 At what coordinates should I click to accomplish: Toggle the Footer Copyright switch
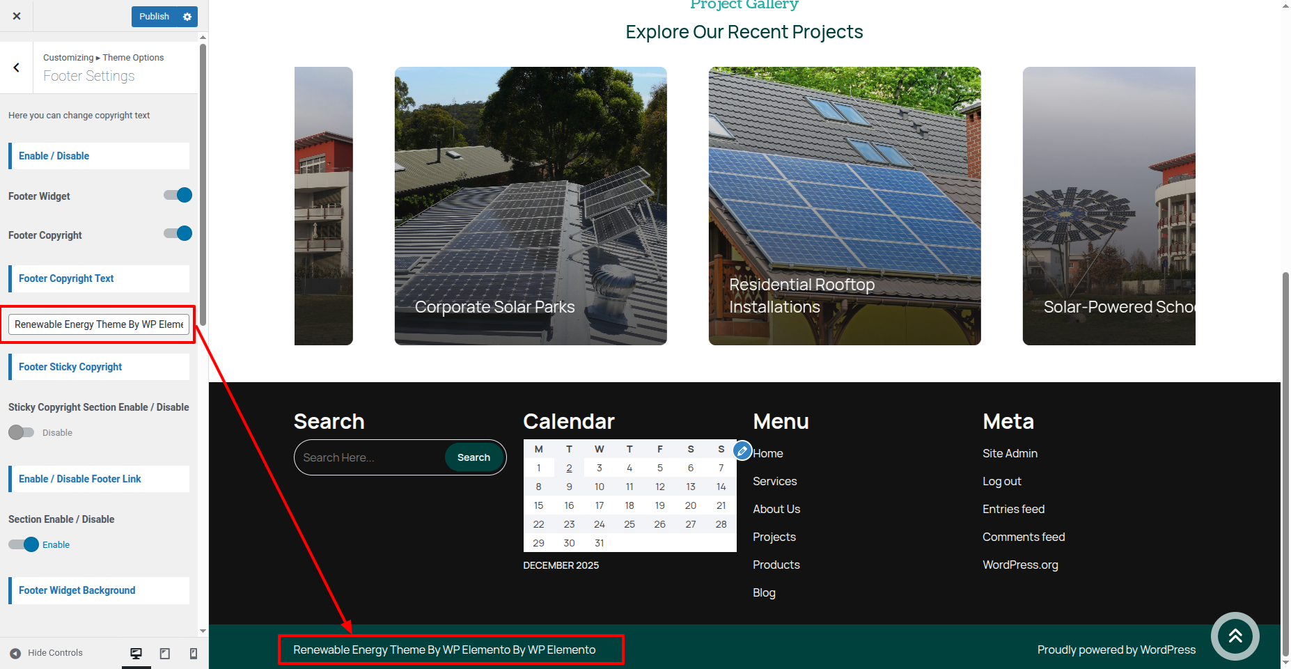(178, 234)
